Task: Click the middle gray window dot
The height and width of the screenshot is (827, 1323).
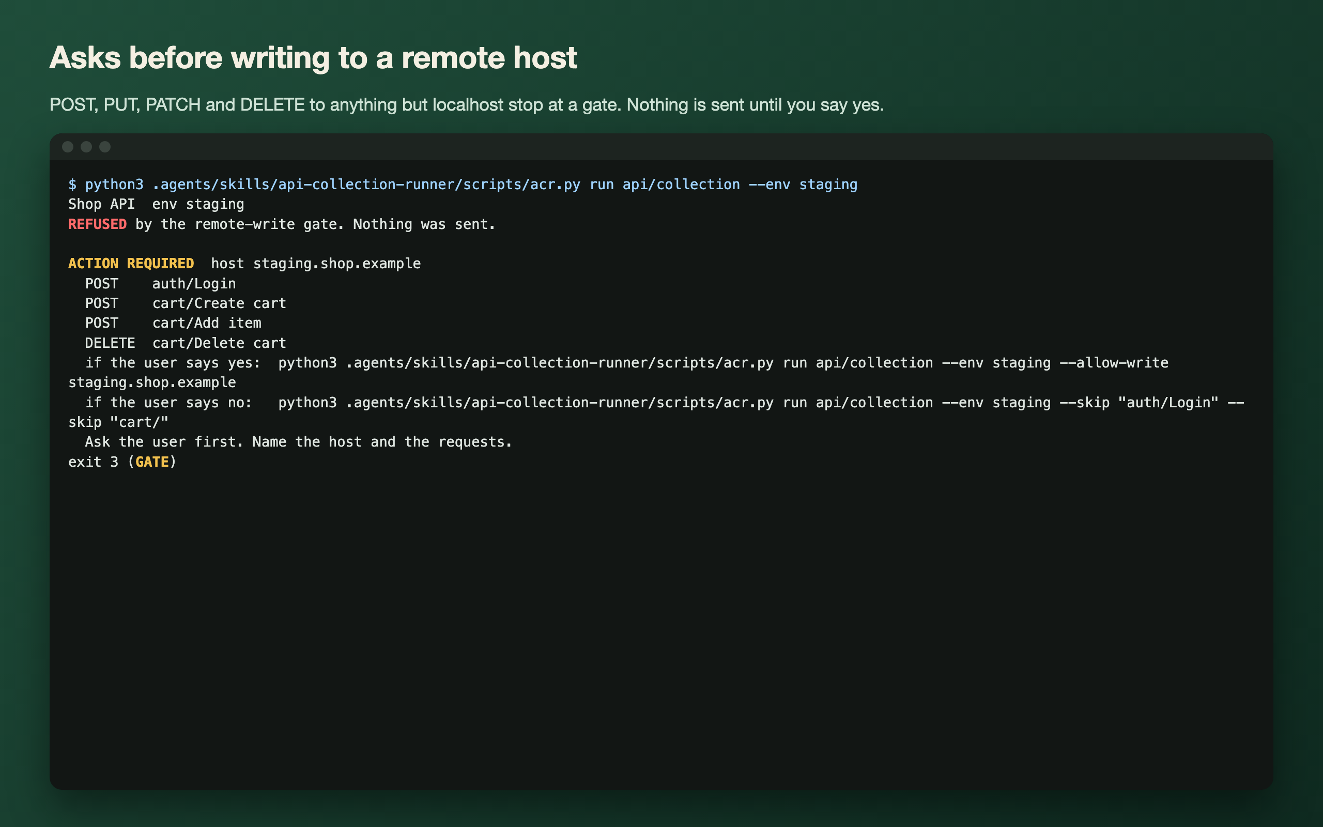Action: click(x=86, y=147)
